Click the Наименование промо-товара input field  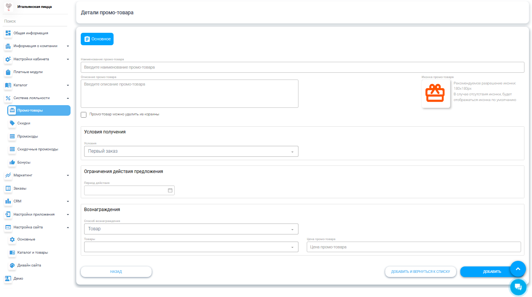click(302, 67)
